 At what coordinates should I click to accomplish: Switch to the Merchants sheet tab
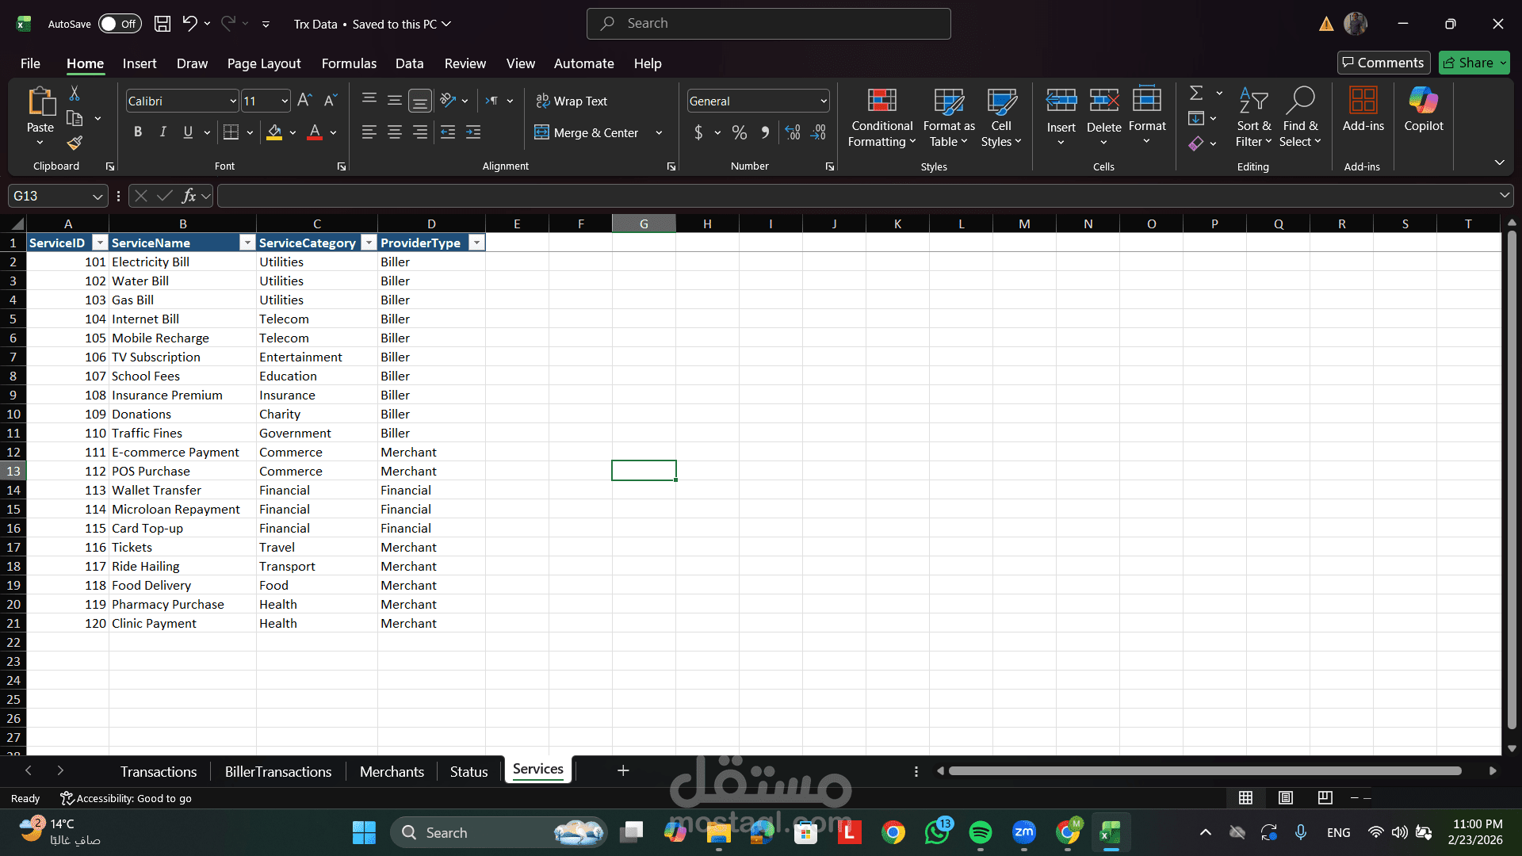(x=392, y=771)
